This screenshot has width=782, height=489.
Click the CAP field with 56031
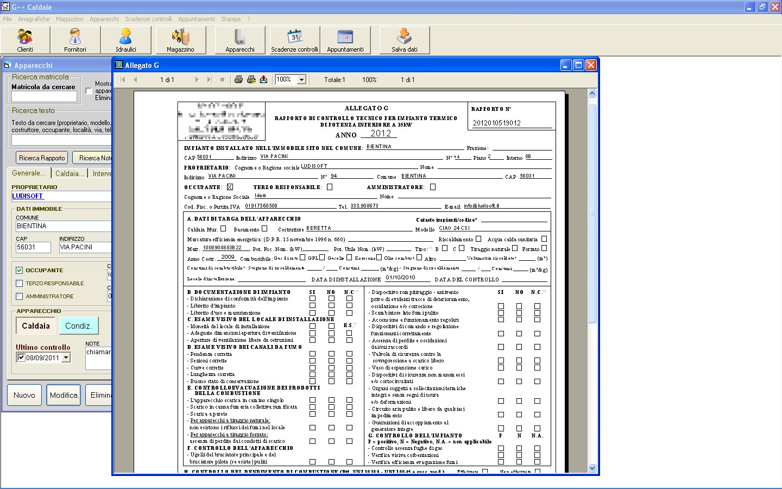[33, 247]
